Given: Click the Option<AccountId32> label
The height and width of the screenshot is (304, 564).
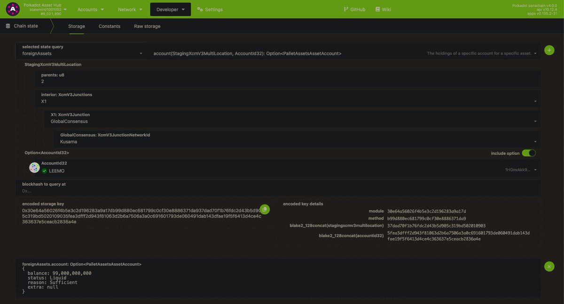Looking at the screenshot, I should point(47,153).
